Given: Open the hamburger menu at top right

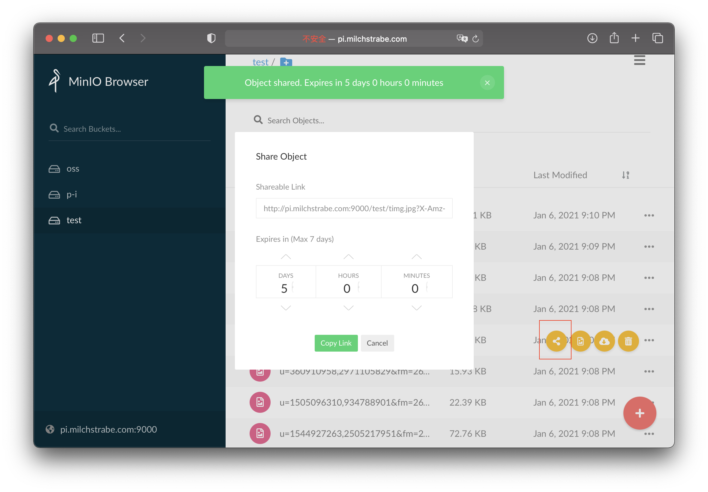Looking at the screenshot, I should [x=639, y=60].
